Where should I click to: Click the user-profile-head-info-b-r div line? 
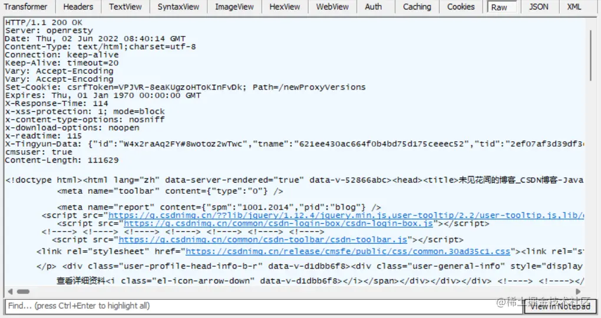coord(310,266)
